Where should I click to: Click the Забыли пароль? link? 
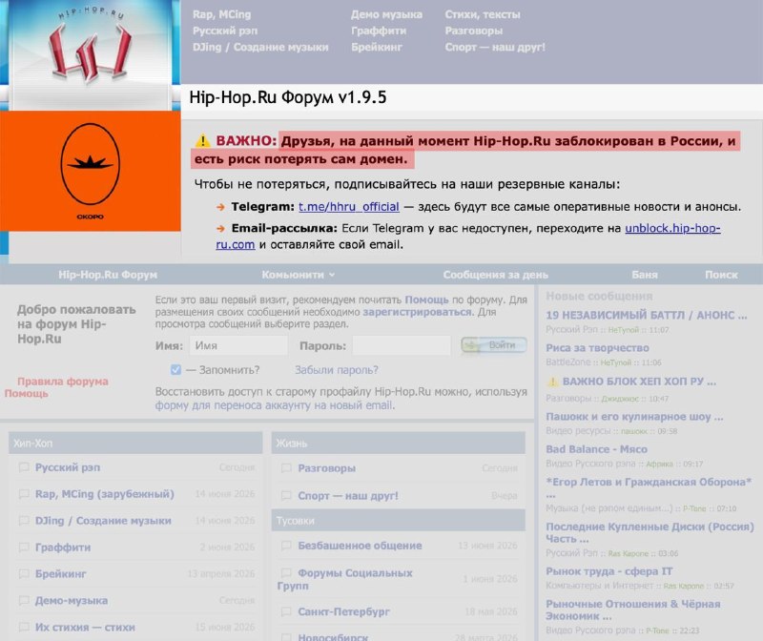337,370
